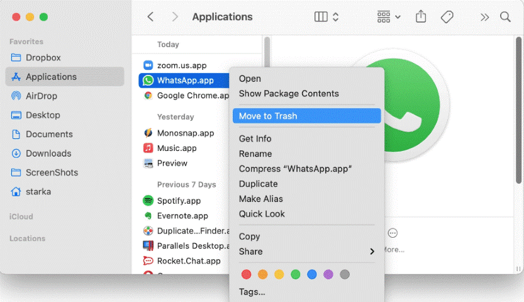Click the Evernote.app elephant icon
This screenshot has width=524, height=302.
(x=148, y=216)
